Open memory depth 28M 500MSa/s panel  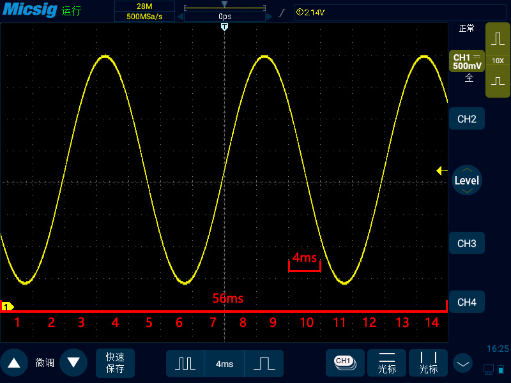coord(144,11)
